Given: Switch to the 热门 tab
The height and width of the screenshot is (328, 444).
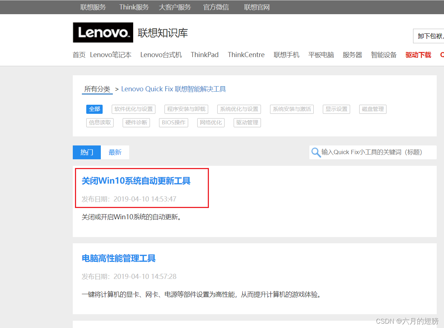Looking at the screenshot, I should pyautogui.click(x=87, y=152).
